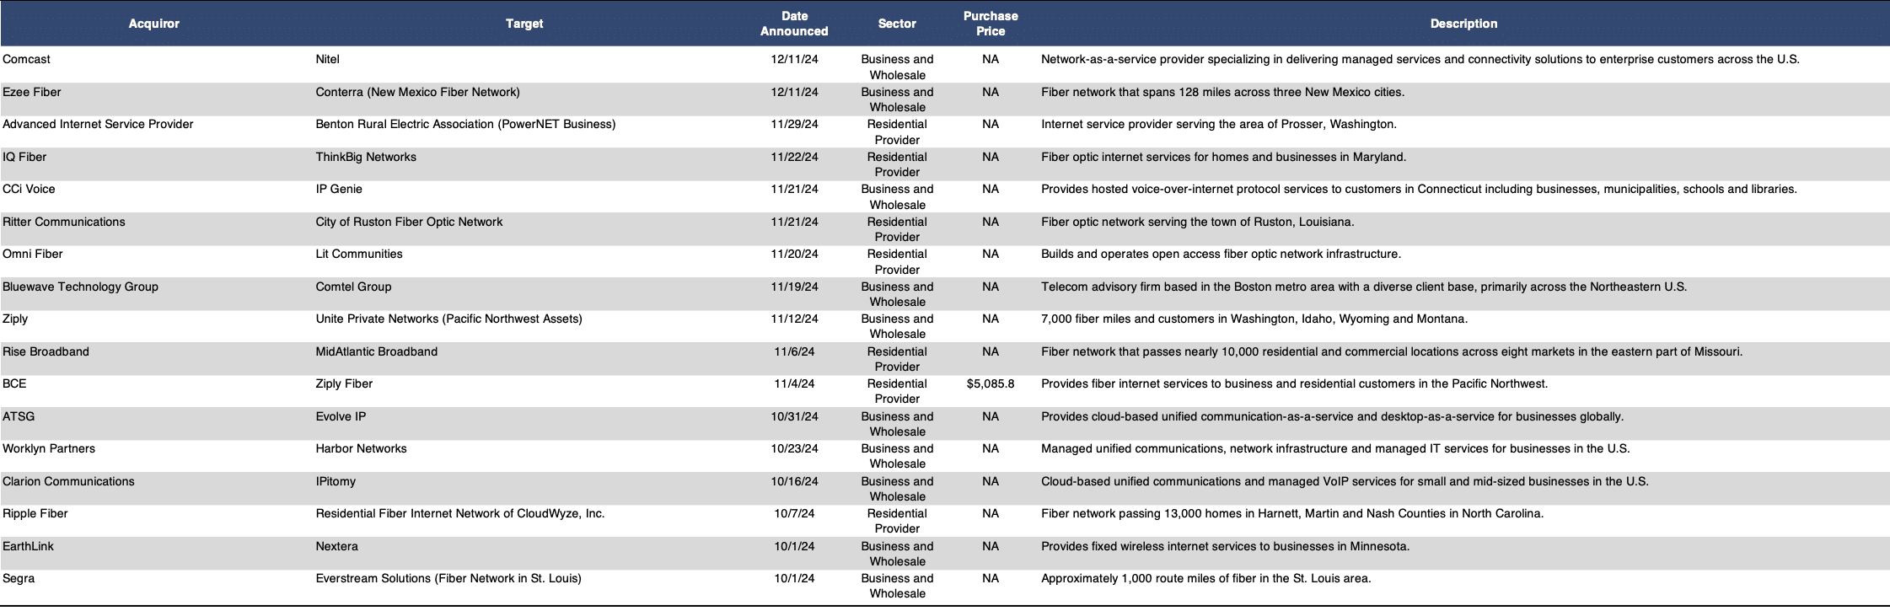Image resolution: width=1890 pixels, height=611 pixels.
Task: Click description about 128 miles New Mexico
Action: coord(1223,92)
